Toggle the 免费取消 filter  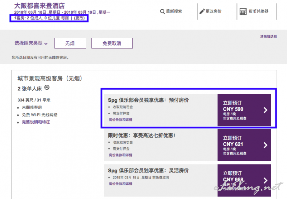click(112, 43)
